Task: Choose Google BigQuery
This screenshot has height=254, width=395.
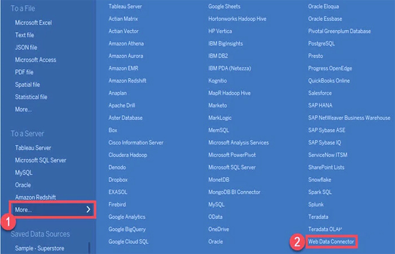Action: coord(127,229)
